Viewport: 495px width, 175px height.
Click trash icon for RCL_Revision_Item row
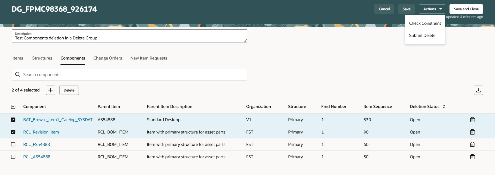click(x=472, y=132)
